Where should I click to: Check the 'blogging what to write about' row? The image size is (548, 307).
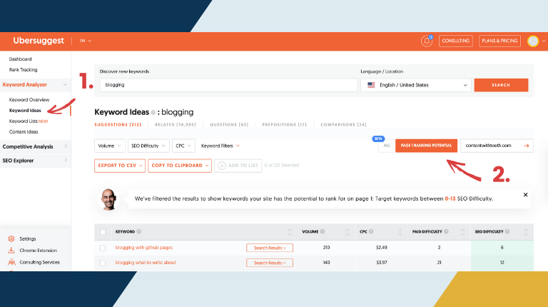coord(103,263)
